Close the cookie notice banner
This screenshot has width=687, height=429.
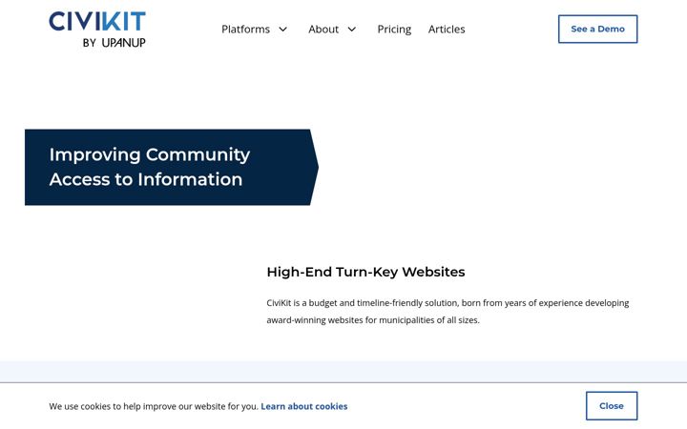click(612, 406)
